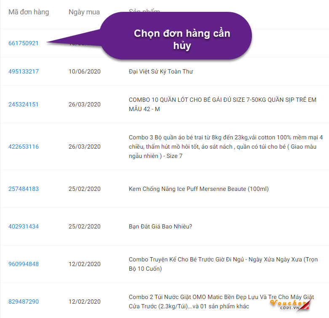
Task: Click product 'Đại Việt Sử Ký Toàn Thư'
Action: 161,71
